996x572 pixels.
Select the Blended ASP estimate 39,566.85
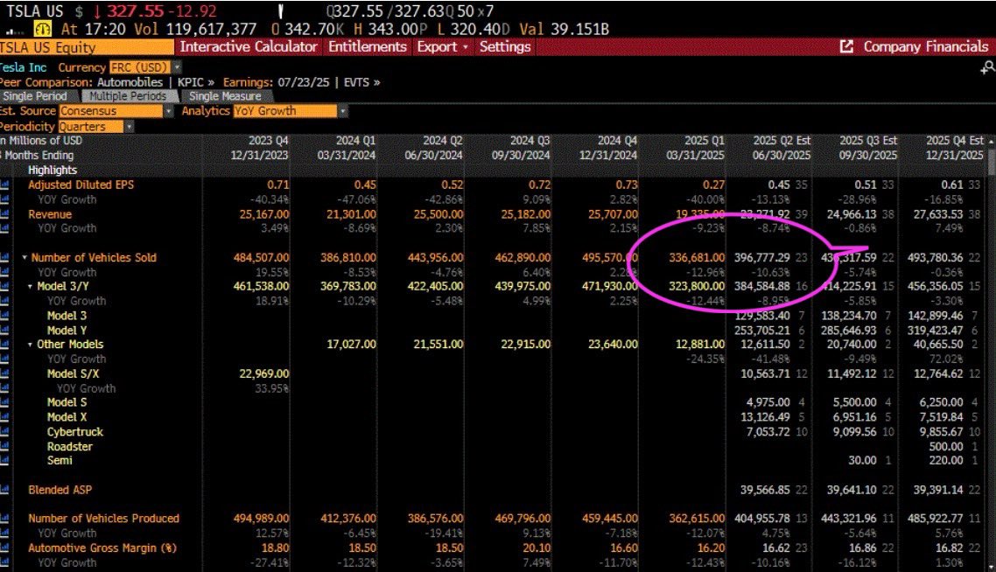(766, 490)
